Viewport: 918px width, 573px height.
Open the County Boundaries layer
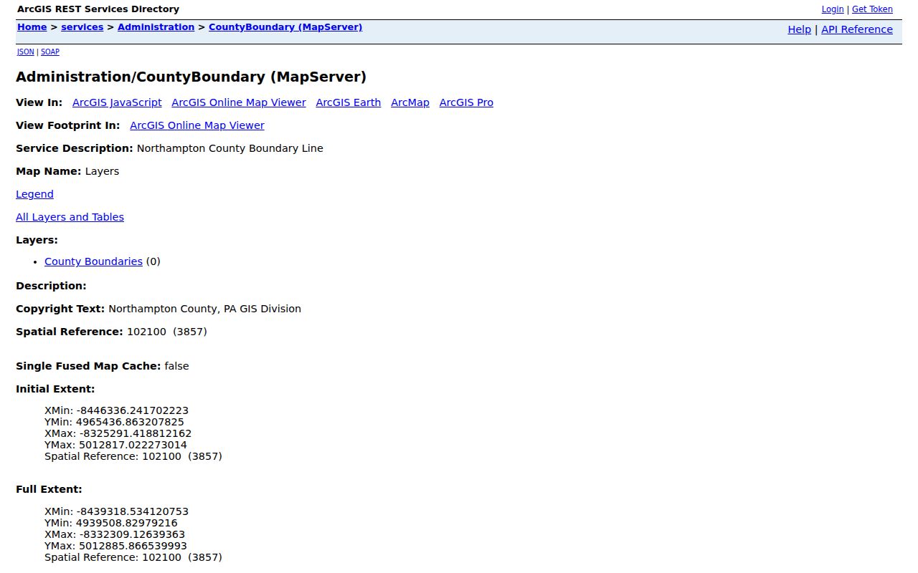(93, 261)
